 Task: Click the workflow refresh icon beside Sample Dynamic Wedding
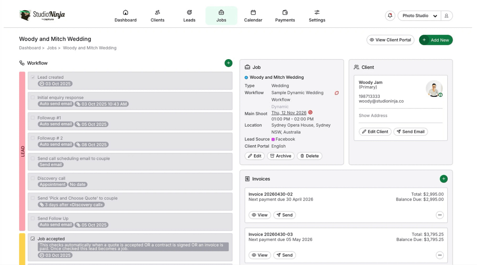337,93
